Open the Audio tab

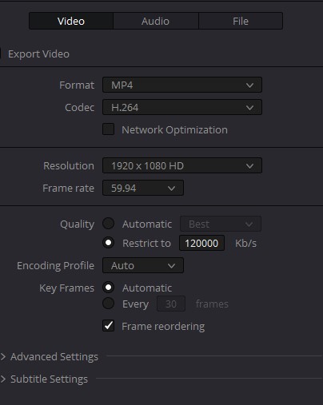click(156, 21)
